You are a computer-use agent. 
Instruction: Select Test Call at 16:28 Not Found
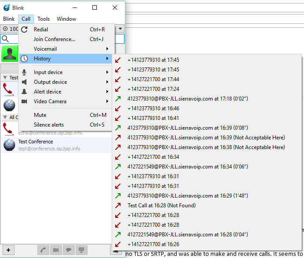[x=207, y=206]
